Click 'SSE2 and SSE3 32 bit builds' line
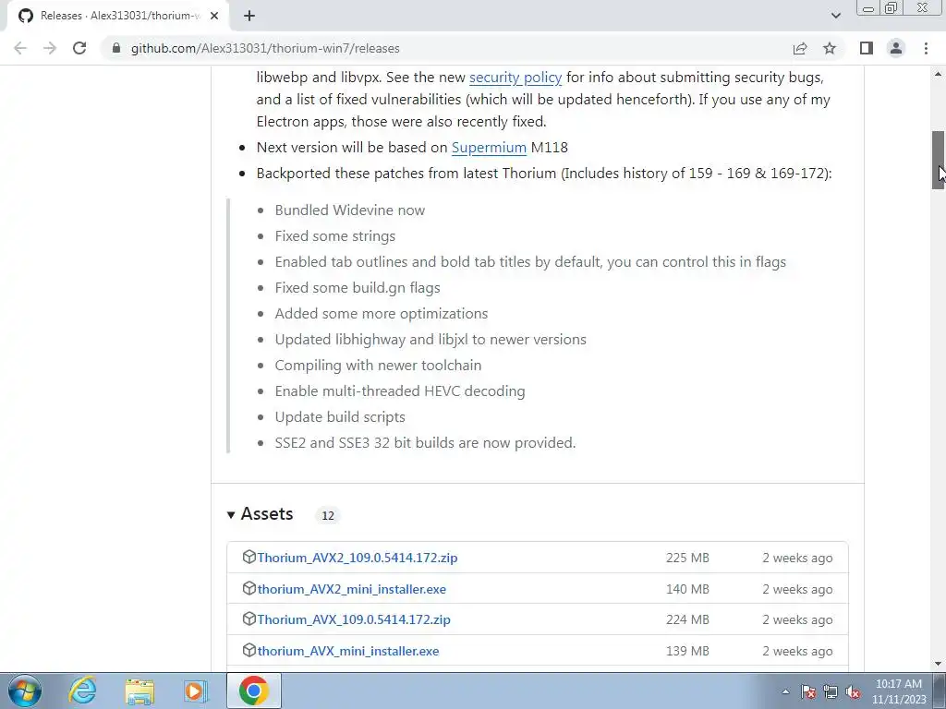 coord(425,443)
